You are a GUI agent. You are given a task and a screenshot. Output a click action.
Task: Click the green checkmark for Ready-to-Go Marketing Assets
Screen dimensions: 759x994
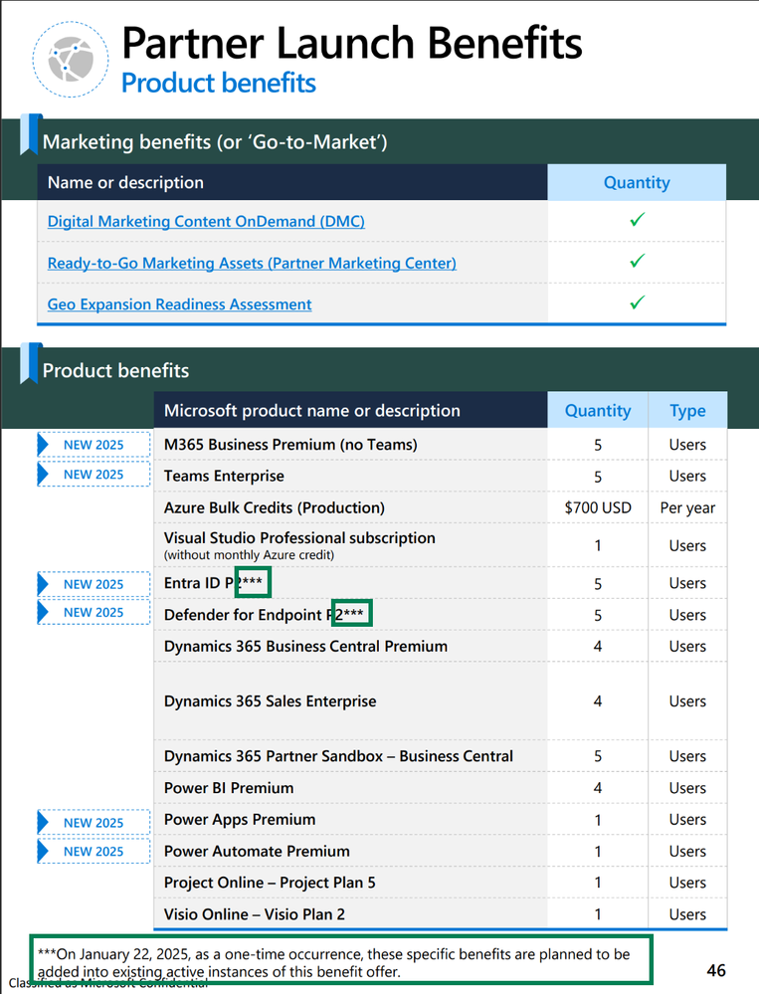click(637, 262)
